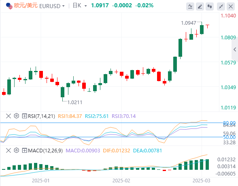The image size is (238, 186).
Task: Expand the right side panel chevron
Action: 235,49
